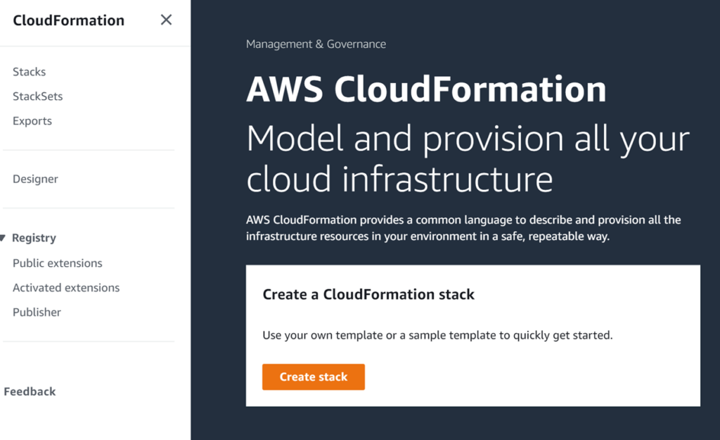Close the CloudFormation navigation panel

click(166, 20)
